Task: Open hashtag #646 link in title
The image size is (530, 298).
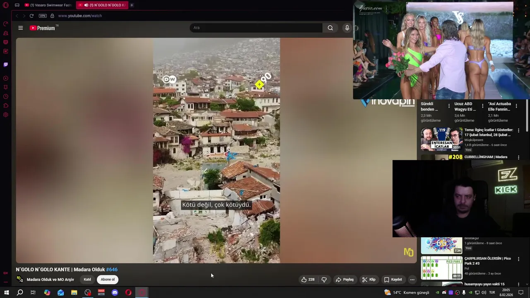Action: [x=112, y=269]
